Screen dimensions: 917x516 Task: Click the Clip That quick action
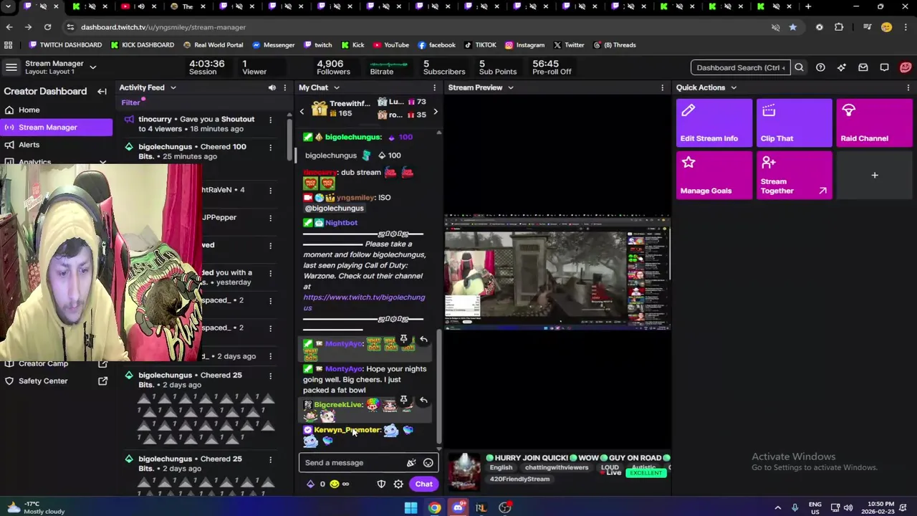point(794,123)
